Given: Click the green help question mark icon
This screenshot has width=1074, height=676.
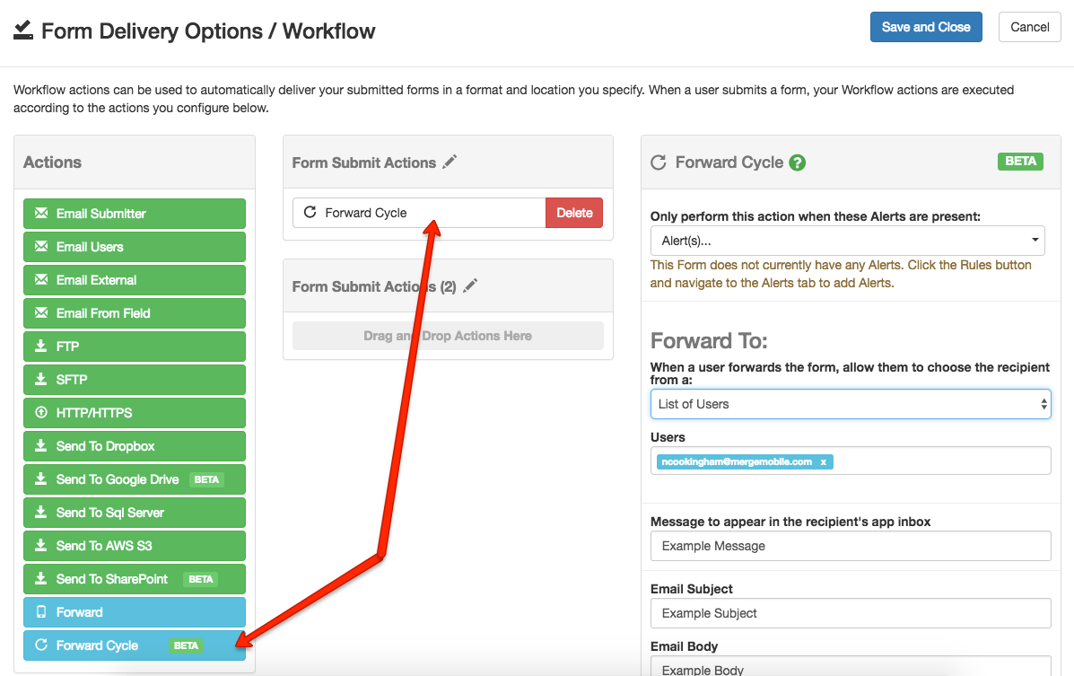Looking at the screenshot, I should (x=797, y=162).
